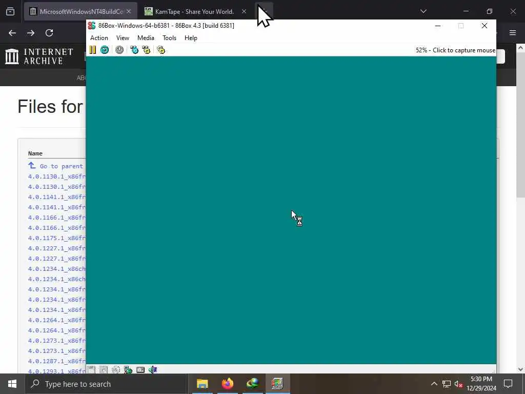Open Firefox View icon in browser

[10, 12]
